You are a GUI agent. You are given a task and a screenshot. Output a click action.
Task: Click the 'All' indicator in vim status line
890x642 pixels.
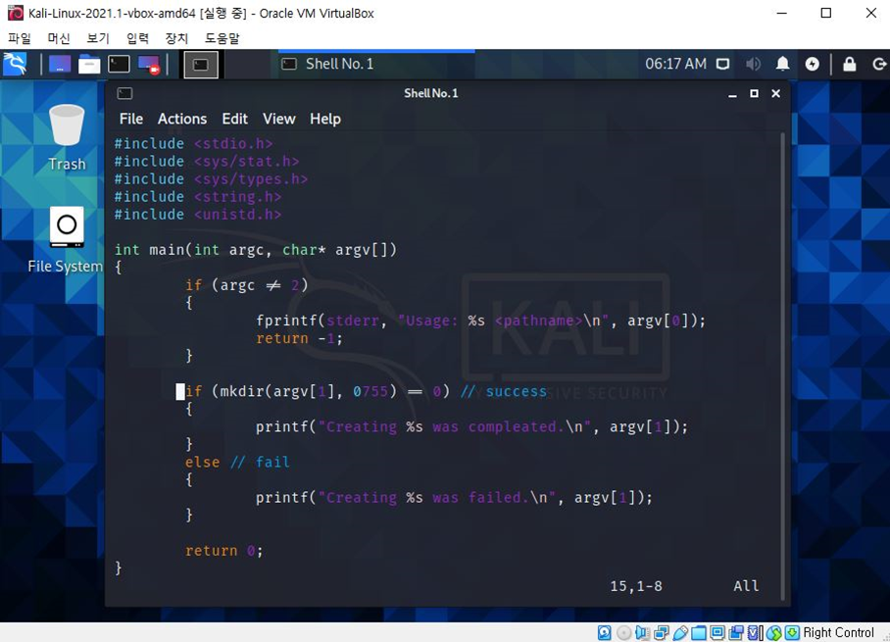click(746, 586)
